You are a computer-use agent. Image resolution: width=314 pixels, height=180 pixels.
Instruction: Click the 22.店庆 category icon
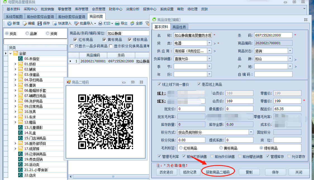pos(20,175)
